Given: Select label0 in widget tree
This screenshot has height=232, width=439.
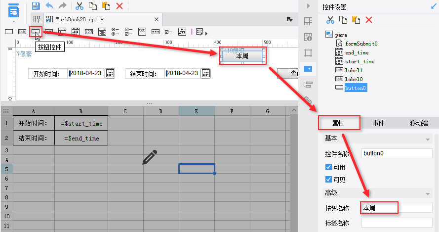Looking at the screenshot, I should coord(354,79).
